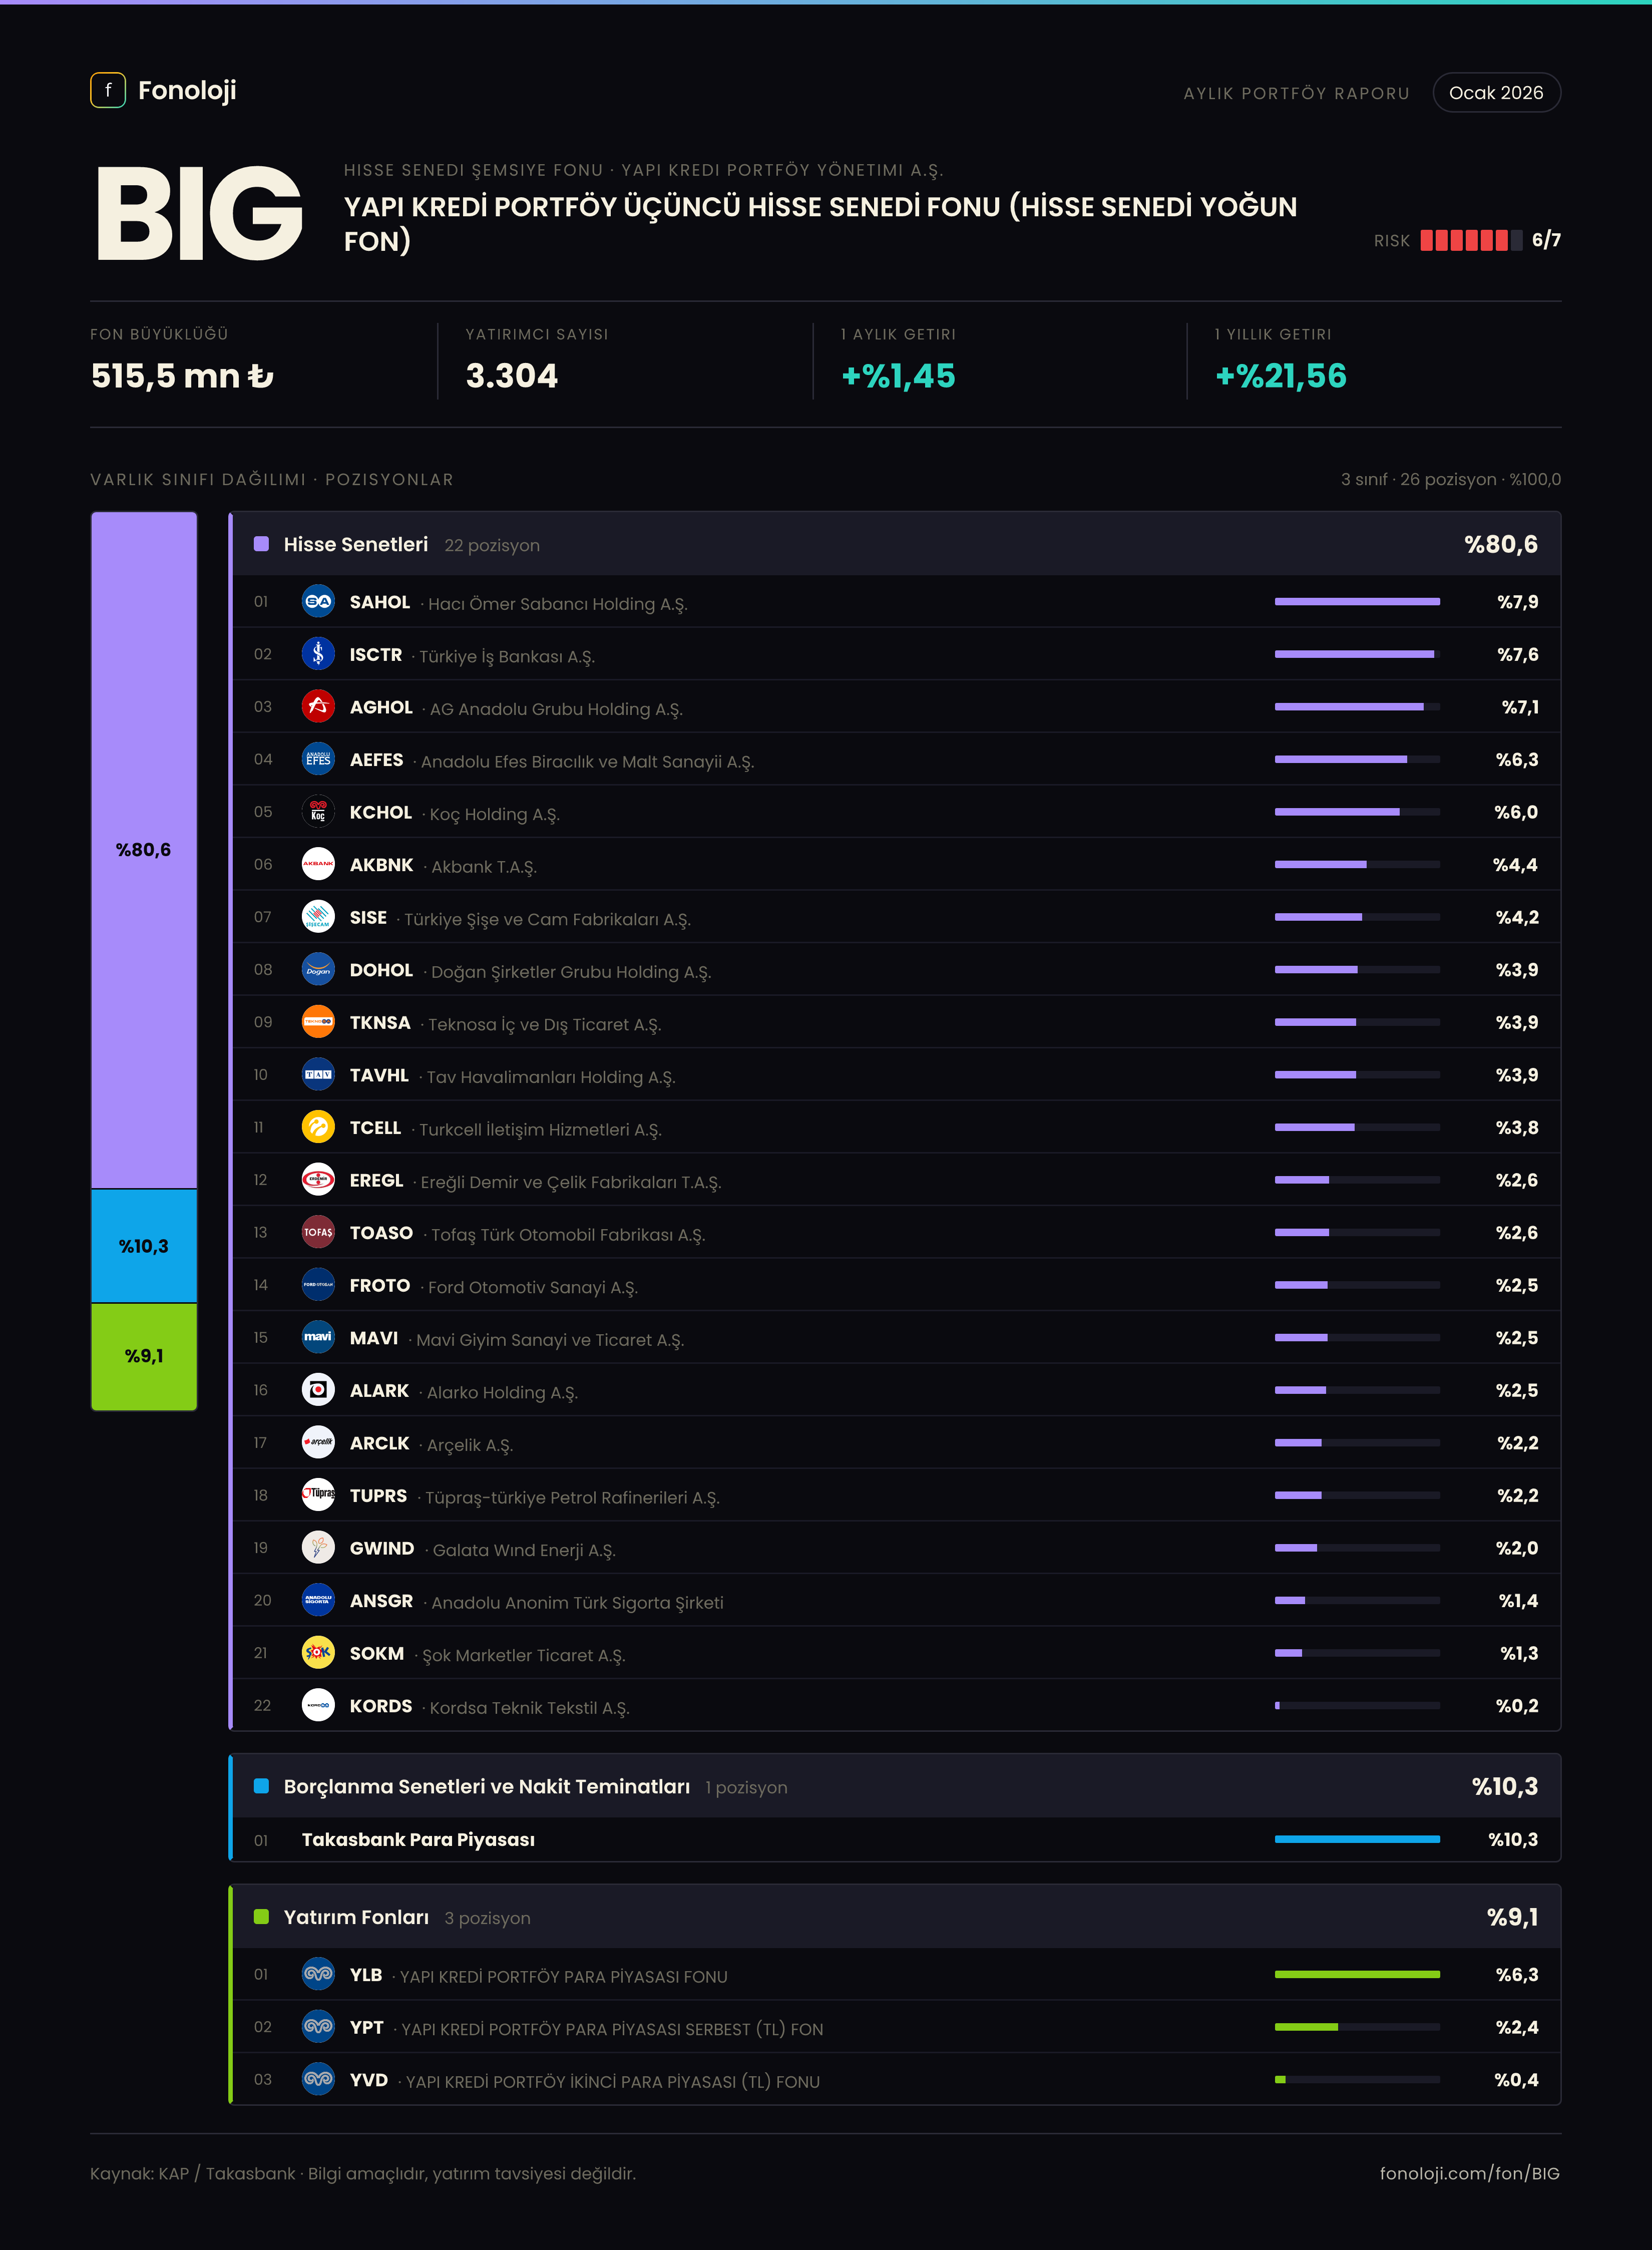Click the large BIG fund code

coord(199,213)
